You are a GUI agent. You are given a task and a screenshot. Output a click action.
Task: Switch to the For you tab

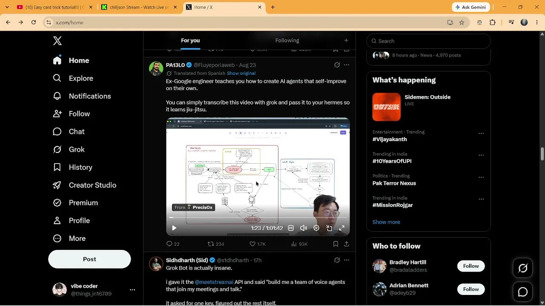pyautogui.click(x=190, y=40)
